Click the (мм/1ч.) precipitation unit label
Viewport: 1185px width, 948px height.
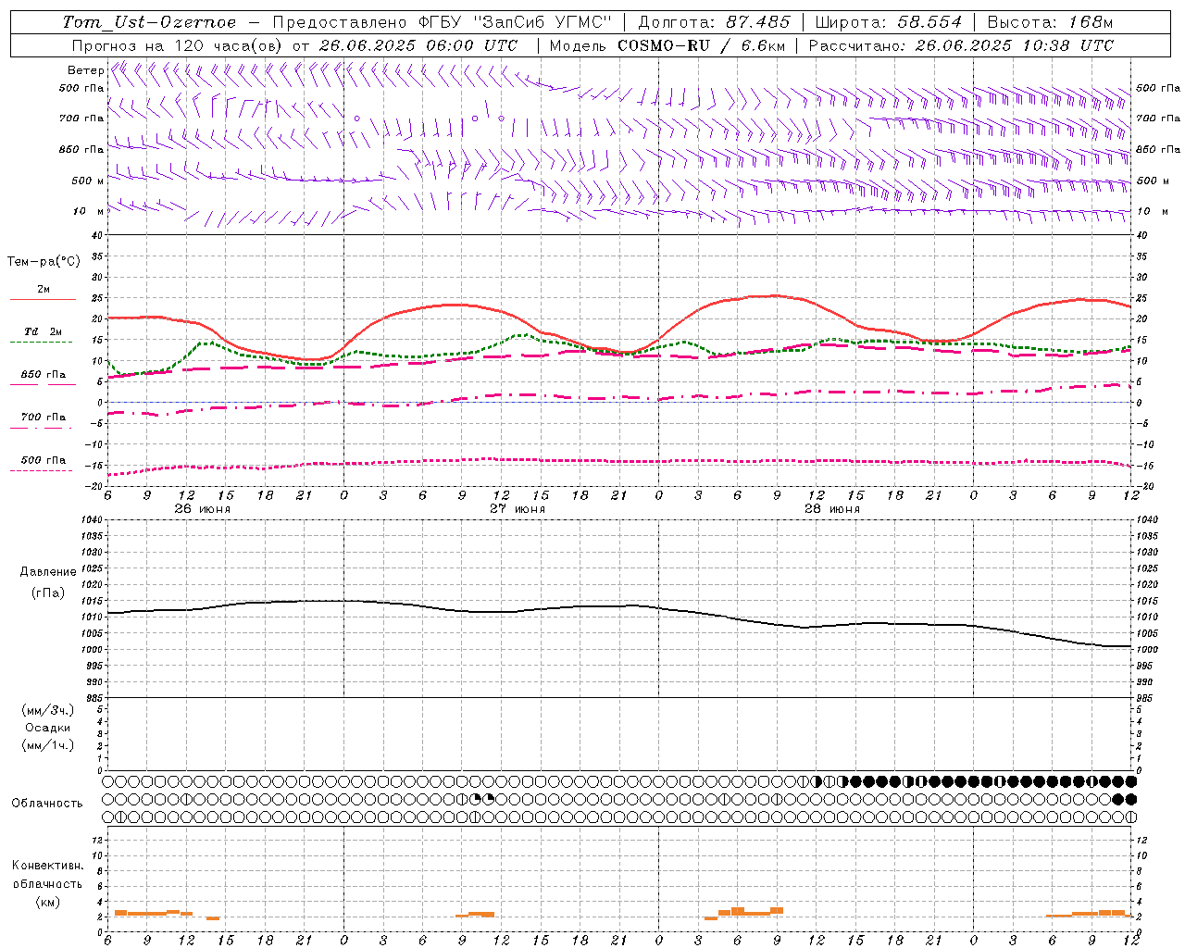[48, 745]
